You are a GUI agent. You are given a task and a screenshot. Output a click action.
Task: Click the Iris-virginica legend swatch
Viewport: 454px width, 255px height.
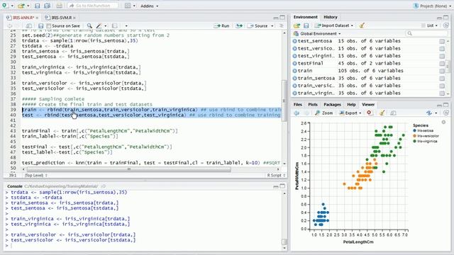click(x=414, y=141)
